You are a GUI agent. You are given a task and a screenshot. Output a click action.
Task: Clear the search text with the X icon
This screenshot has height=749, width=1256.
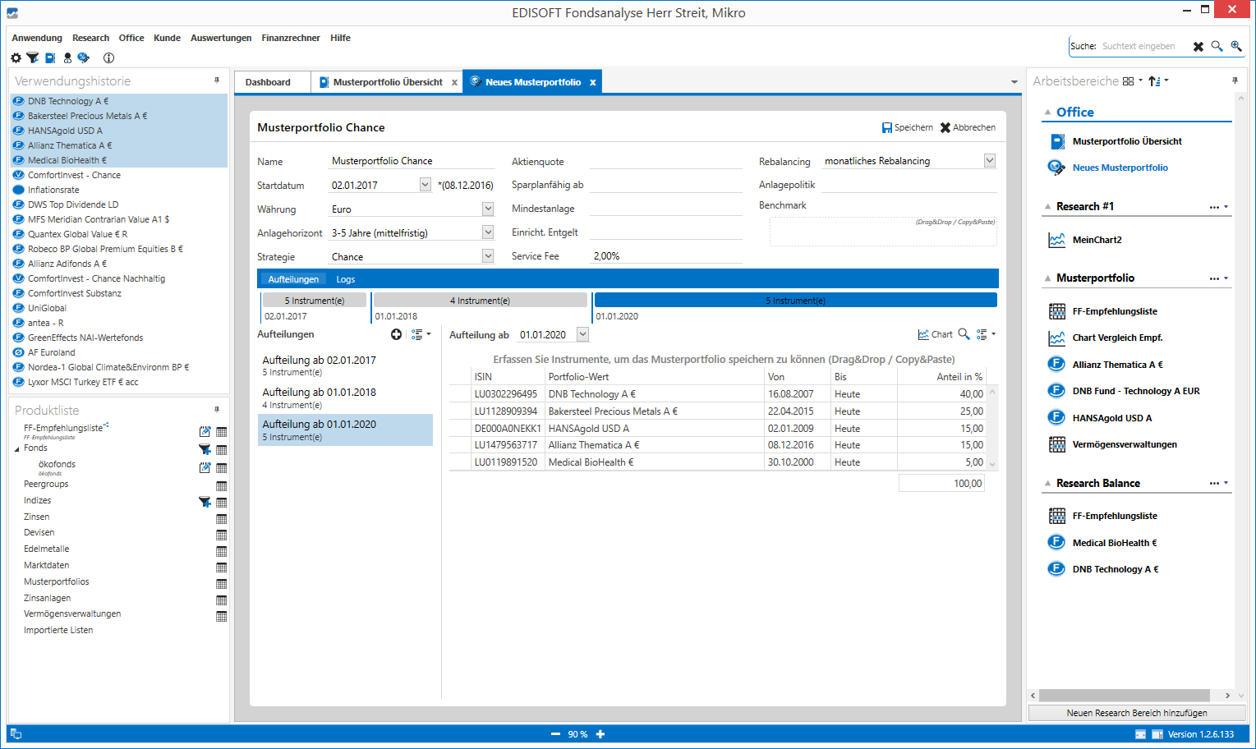coord(1198,47)
